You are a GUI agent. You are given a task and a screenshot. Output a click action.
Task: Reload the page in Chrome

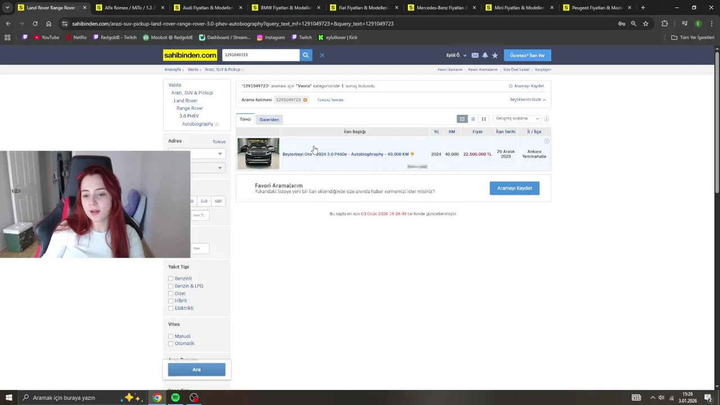point(35,24)
